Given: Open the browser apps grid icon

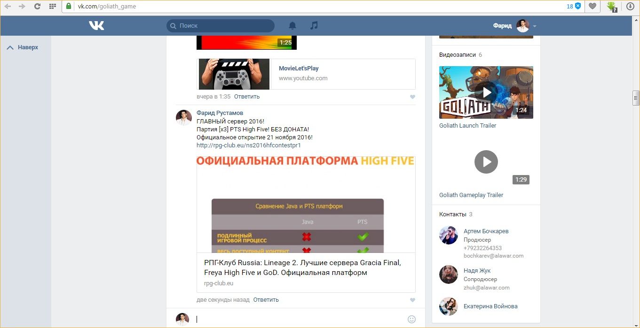Looking at the screenshot, I should (52, 7).
